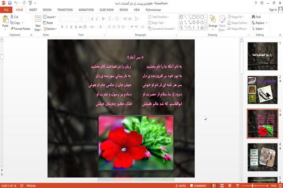This screenshot has width=283, height=188.
Task: Toggle Strikethrough formatting
Action: (x=80, y=27)
